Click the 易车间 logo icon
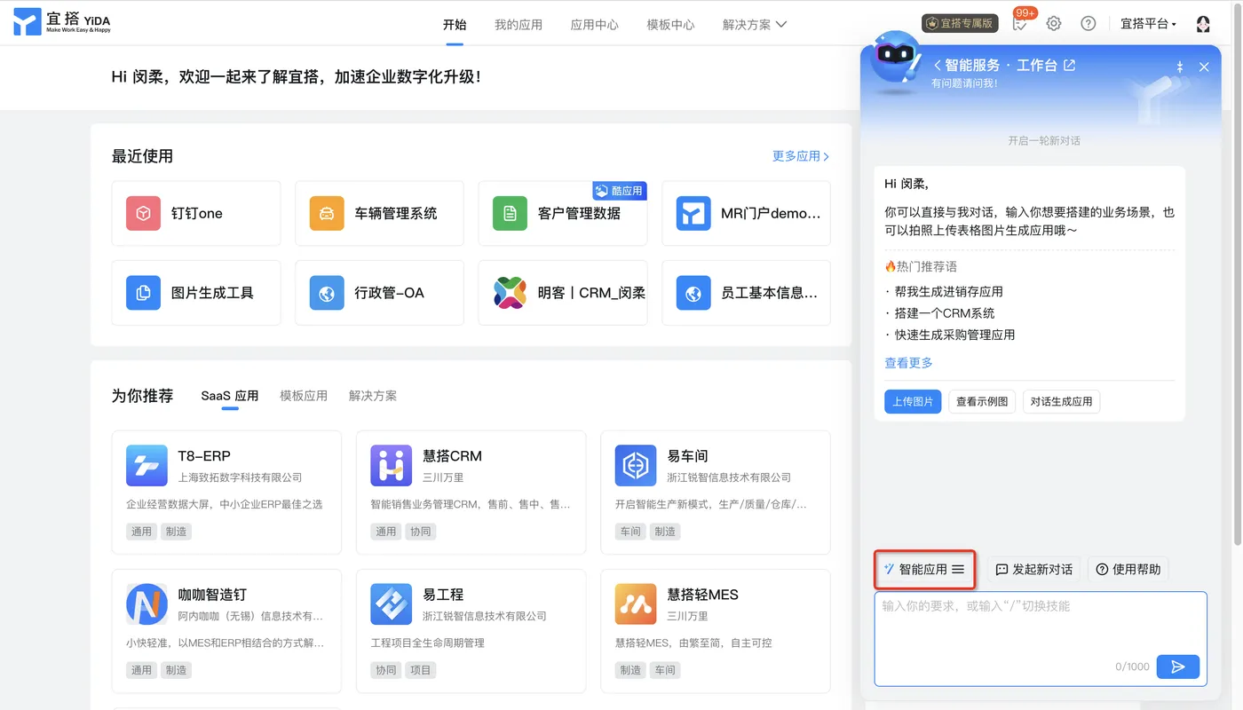1243x710 pixels. click(636, 466)
